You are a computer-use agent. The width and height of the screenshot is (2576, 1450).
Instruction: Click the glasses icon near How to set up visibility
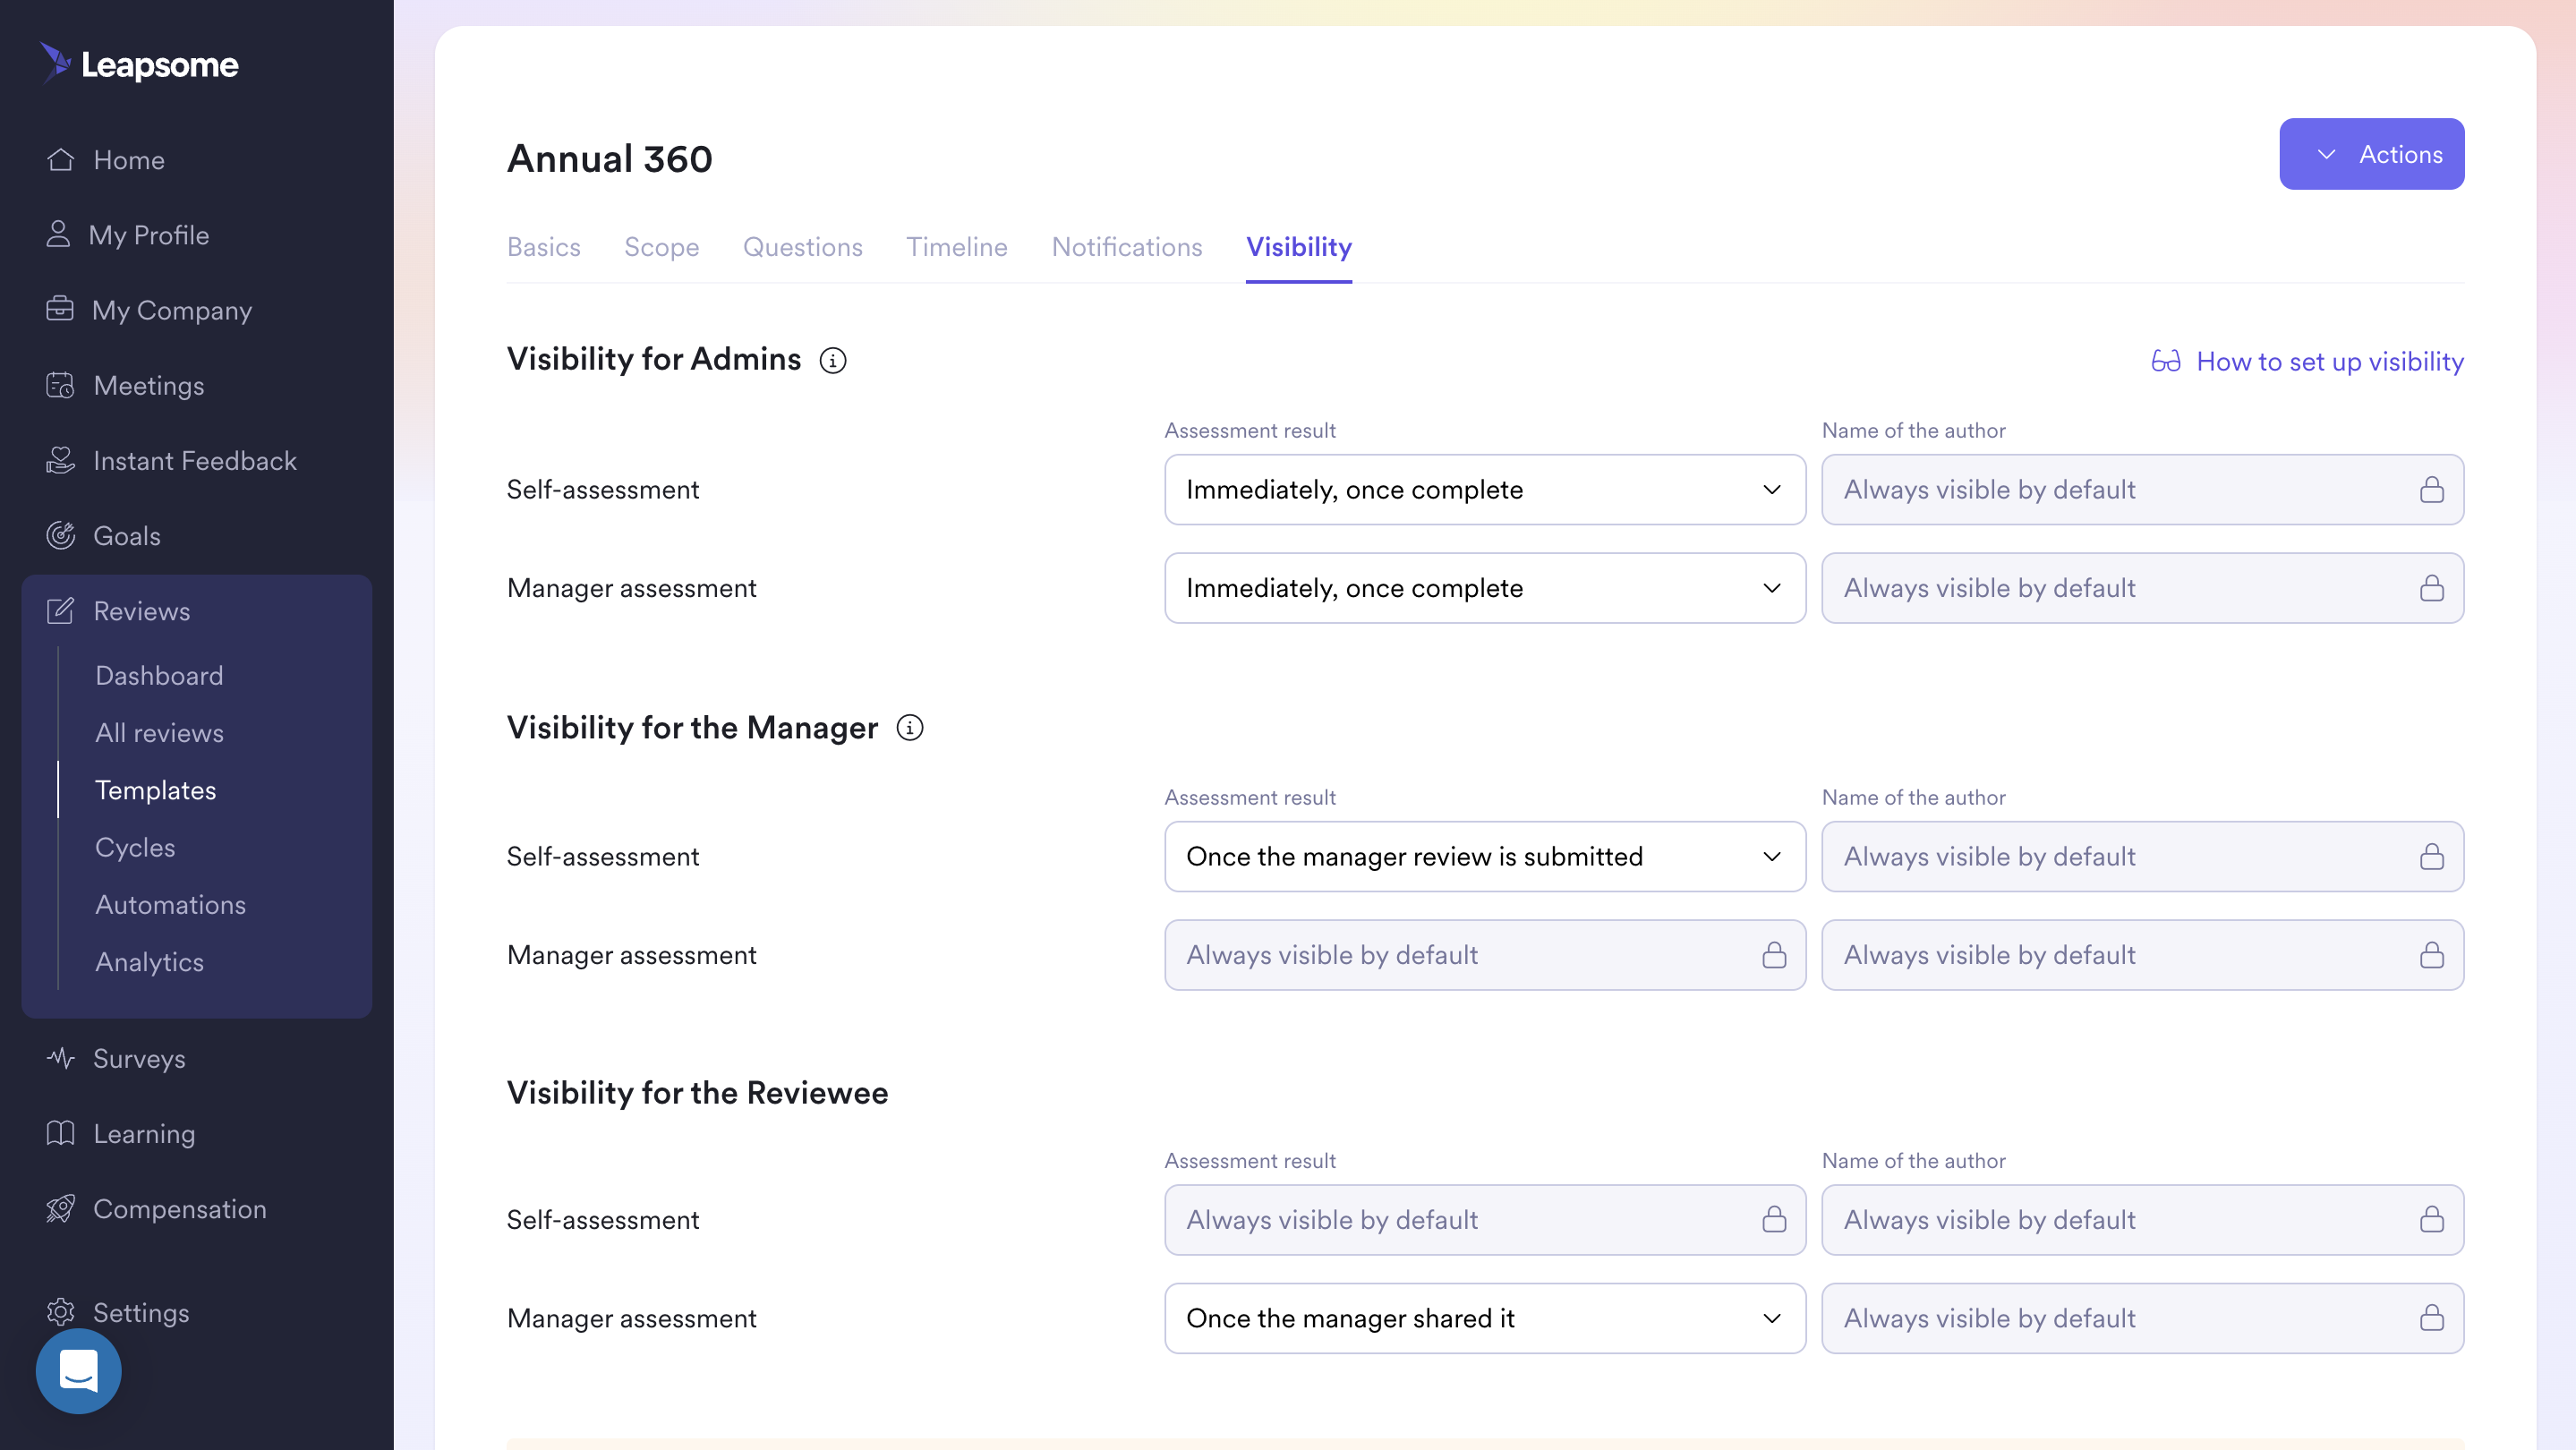2165,361
